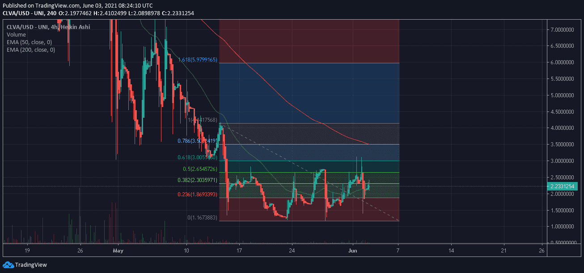Open the TradingView text link
The width and height of the screenshot is (584, 273).
point(31,265)
